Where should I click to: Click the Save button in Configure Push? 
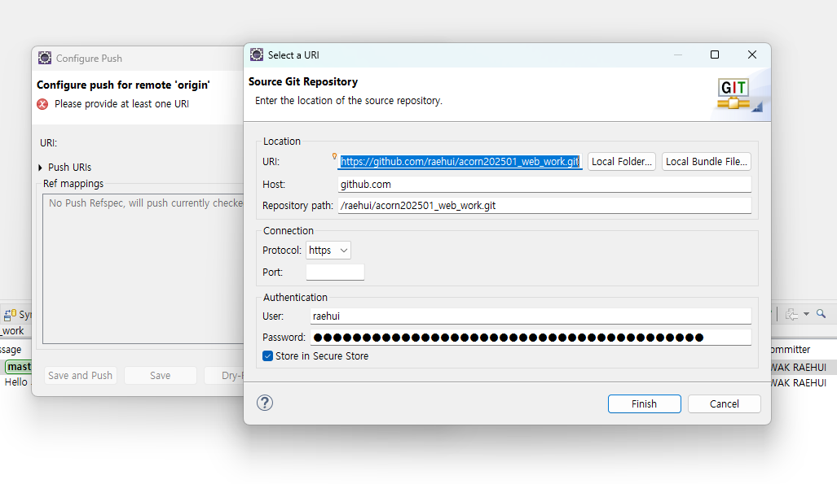click(x=160, y=376)
